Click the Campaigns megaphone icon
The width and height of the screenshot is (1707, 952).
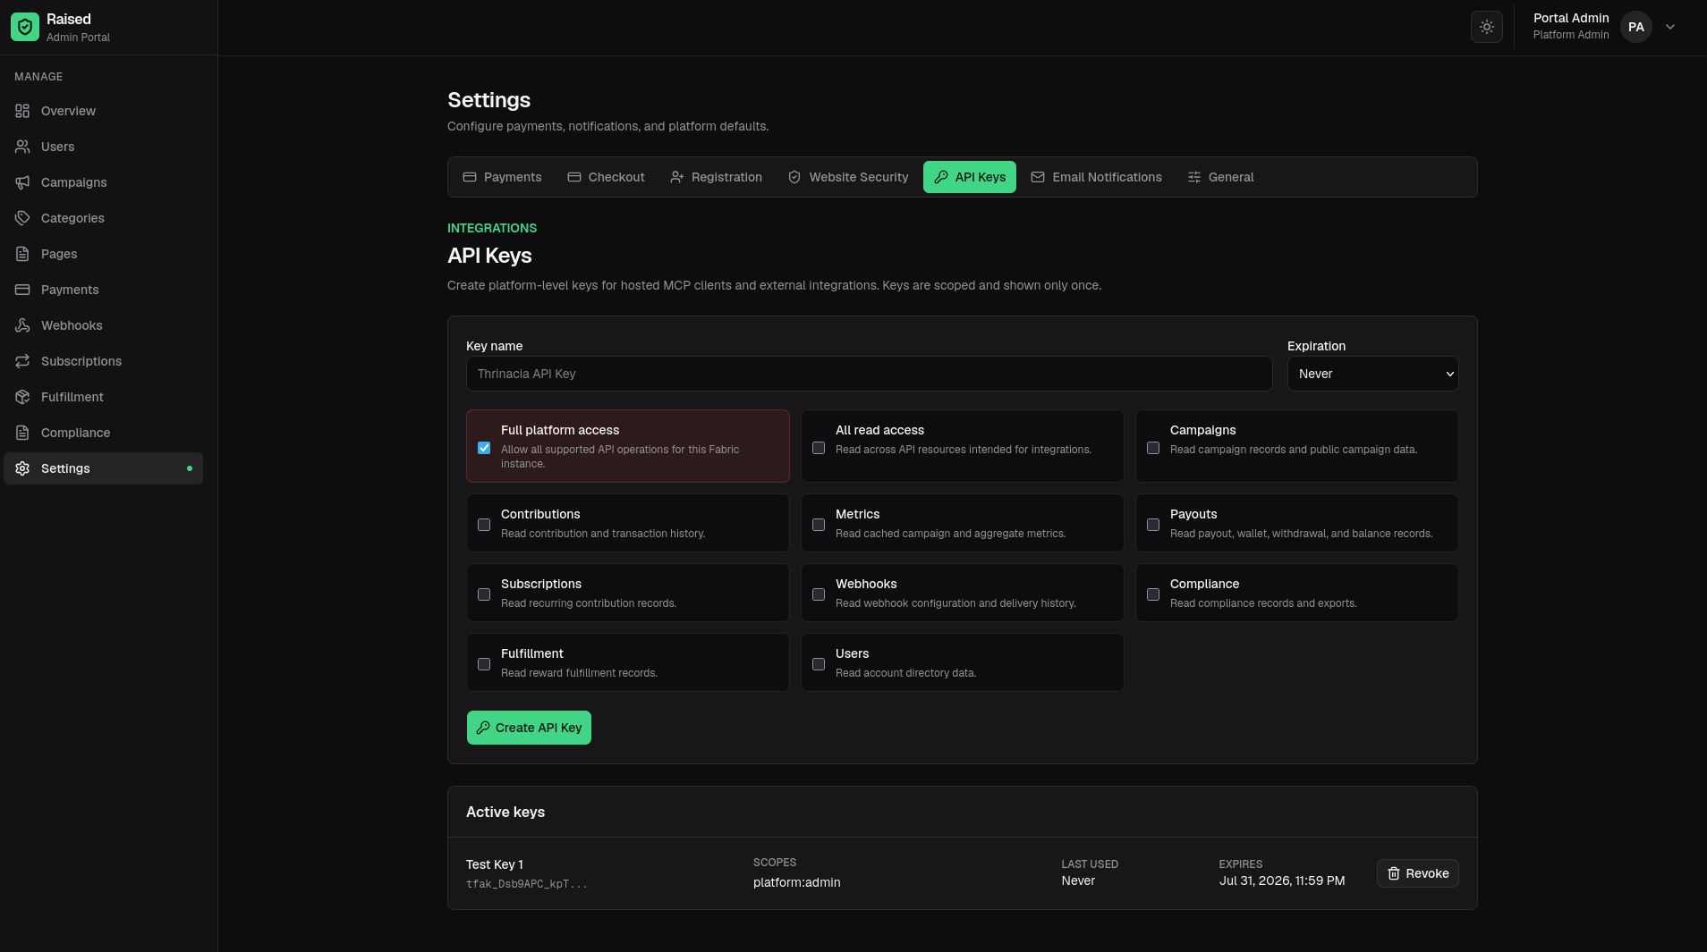(x=22, y=182)
